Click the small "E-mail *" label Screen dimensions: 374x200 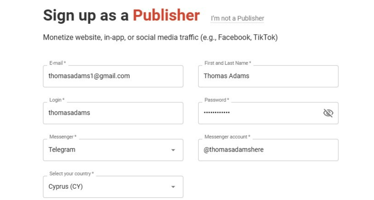tap(58, 63)
